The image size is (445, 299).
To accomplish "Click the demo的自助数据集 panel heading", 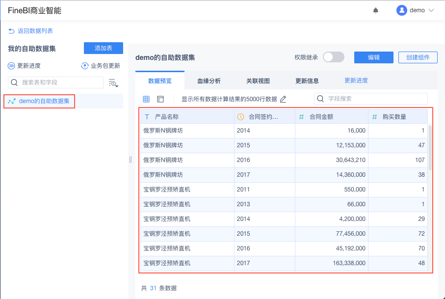I will (x=165, y=57).
